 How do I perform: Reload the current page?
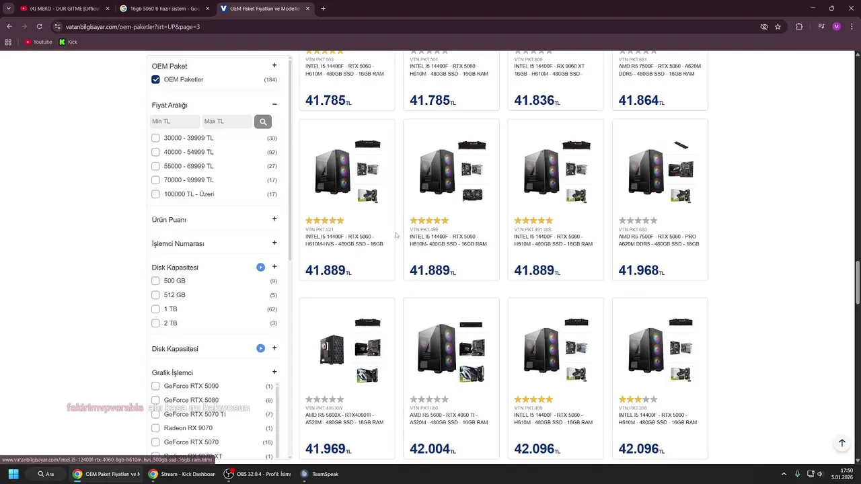click(x=39, y=26)
